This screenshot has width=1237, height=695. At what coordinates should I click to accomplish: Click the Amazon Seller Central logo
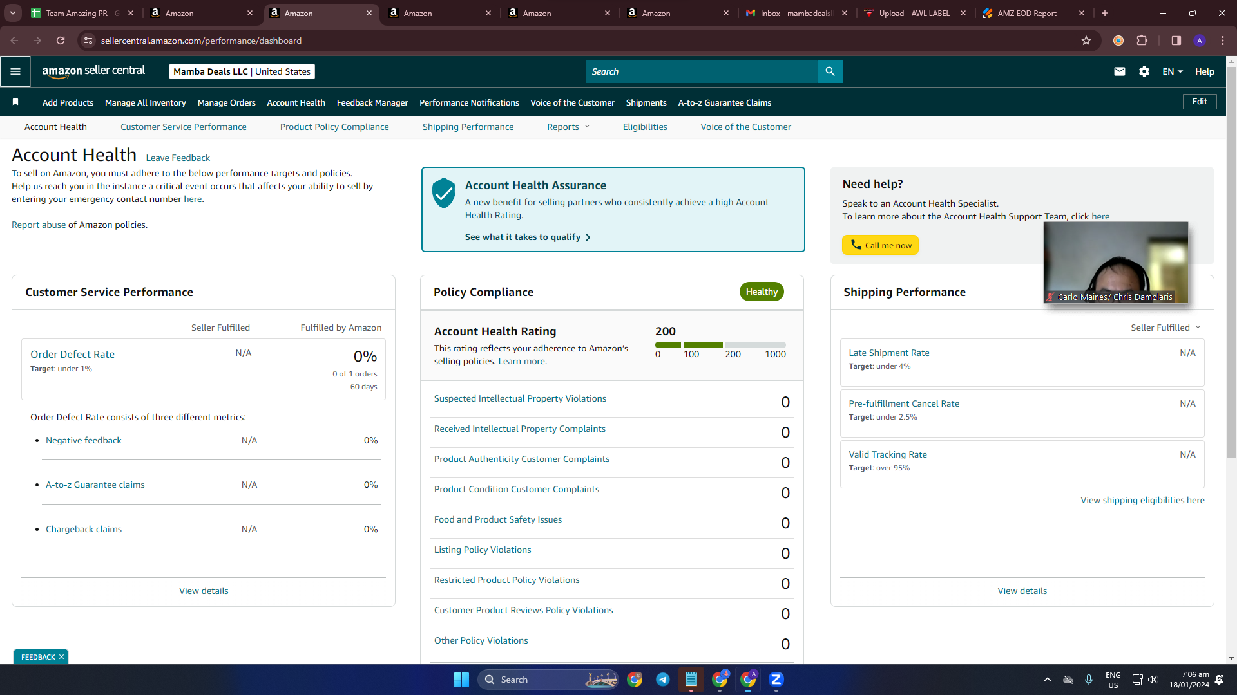93,71
